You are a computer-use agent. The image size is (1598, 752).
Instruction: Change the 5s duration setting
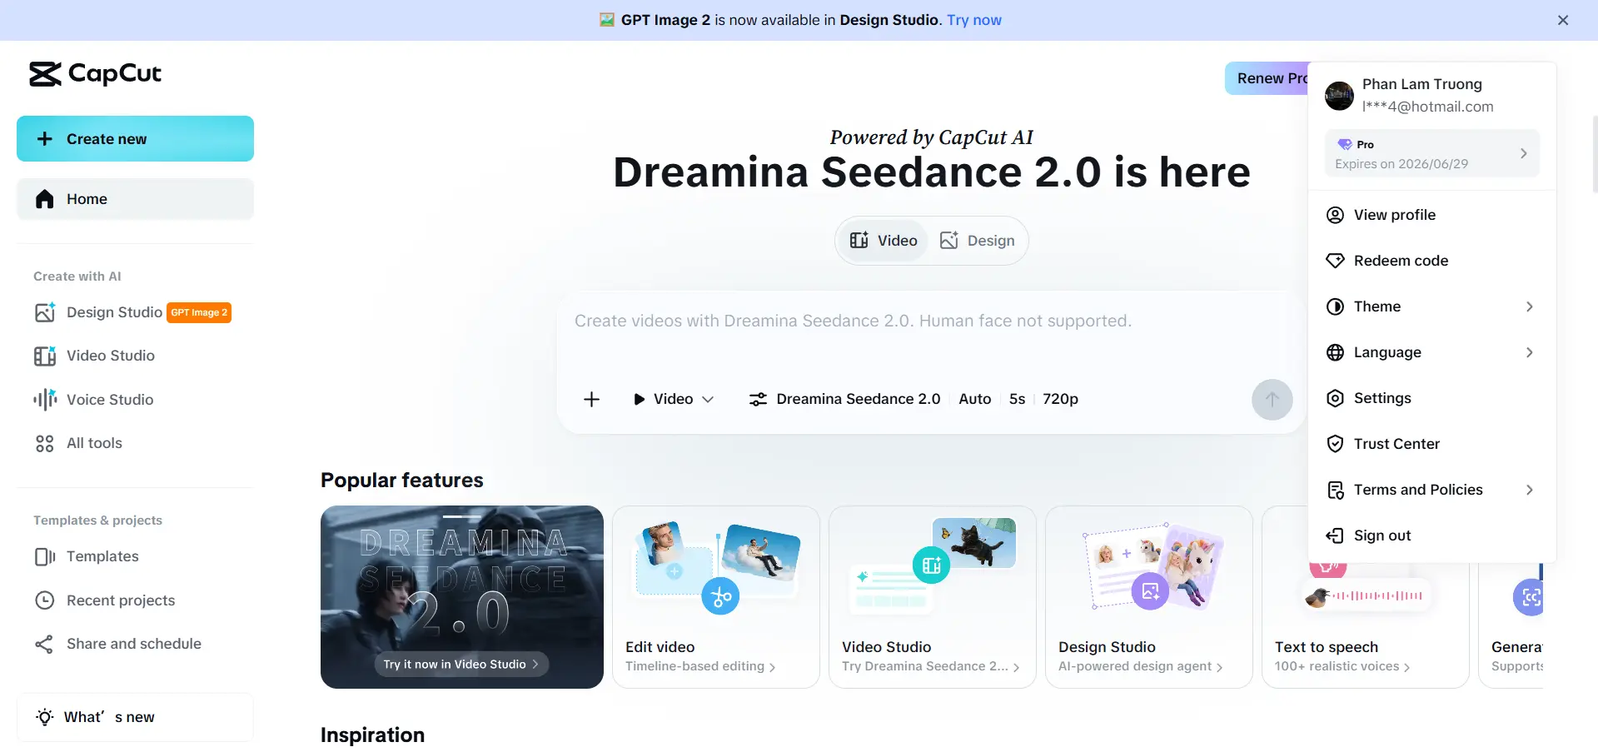(x=1017, y=399)
